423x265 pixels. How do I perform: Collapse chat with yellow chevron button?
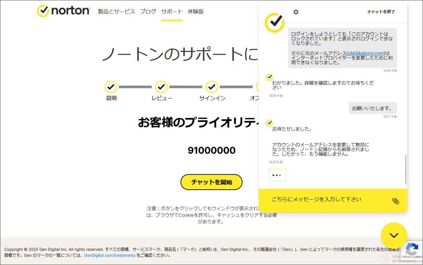pyautogui.click(x=394, y=236)
